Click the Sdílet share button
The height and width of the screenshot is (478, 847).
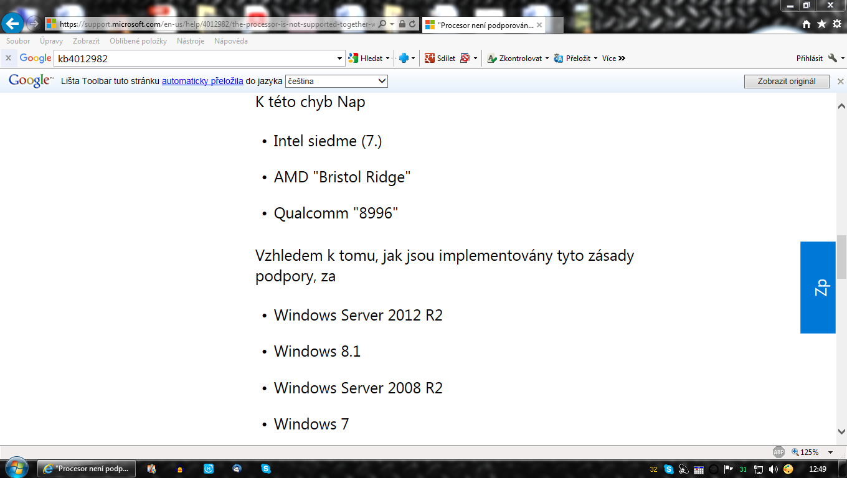tap(440, 58)
